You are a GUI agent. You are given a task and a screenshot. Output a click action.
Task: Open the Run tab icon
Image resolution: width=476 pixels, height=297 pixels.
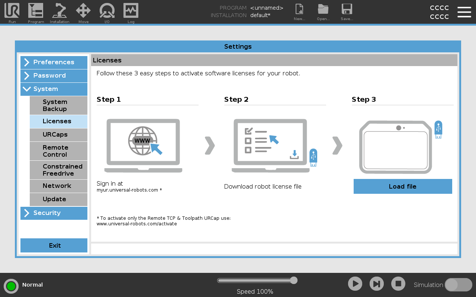[12, 11]
